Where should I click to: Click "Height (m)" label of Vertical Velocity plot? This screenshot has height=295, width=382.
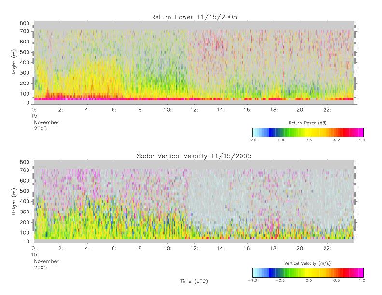pyautogui.click(x=14, y=201)
